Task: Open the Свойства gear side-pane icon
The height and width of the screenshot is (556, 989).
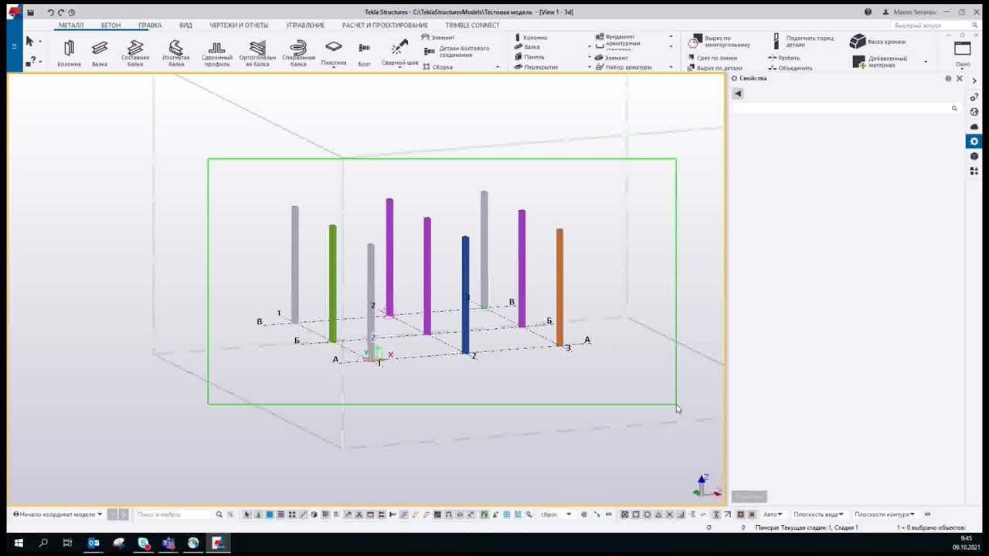Action: pyautogui.click(x=974, y=141)
